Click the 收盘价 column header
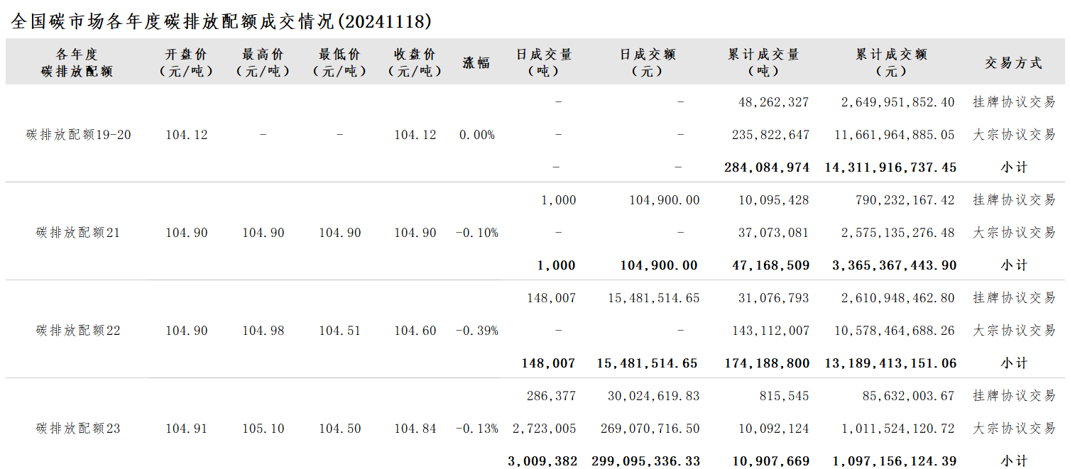Viewport: 1070px width, 469px height. coord(415,62)
